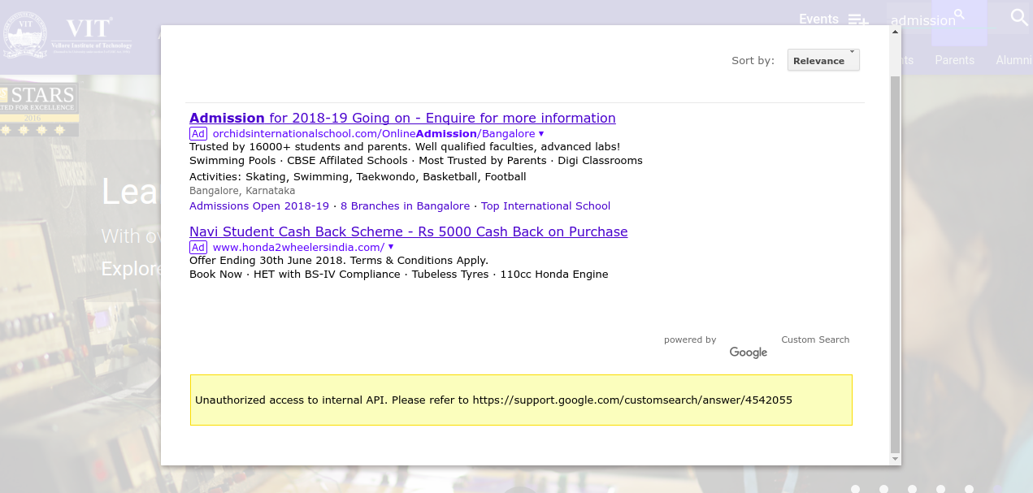Open the Parents nav item

(954, 60)
